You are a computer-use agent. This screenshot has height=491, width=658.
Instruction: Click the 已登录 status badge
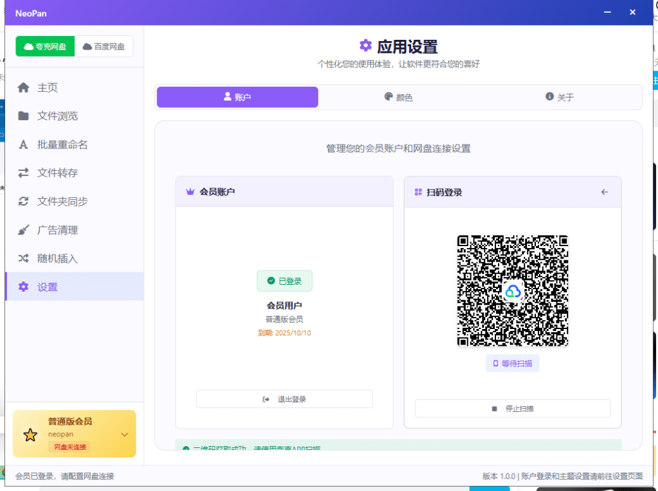tap(285, 281)
